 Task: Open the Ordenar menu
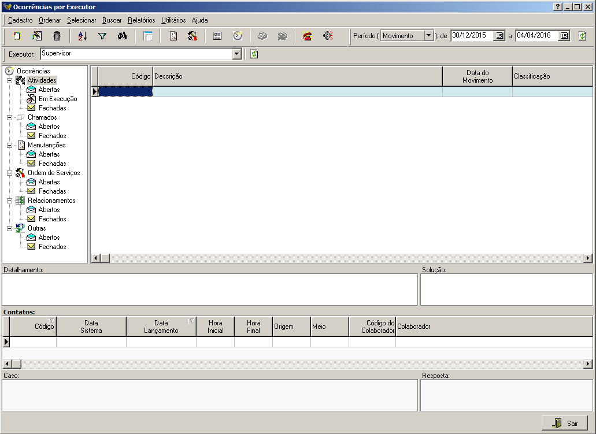point(50,20)
